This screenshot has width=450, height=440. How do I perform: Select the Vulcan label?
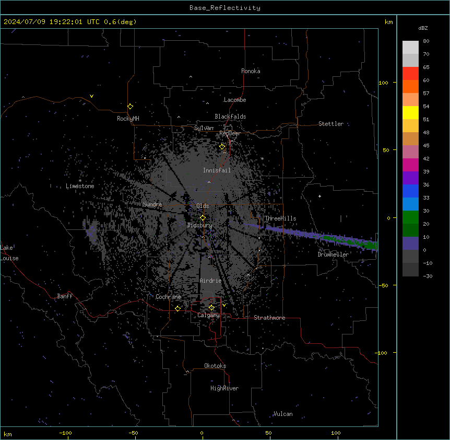click(x=283, y=414)
